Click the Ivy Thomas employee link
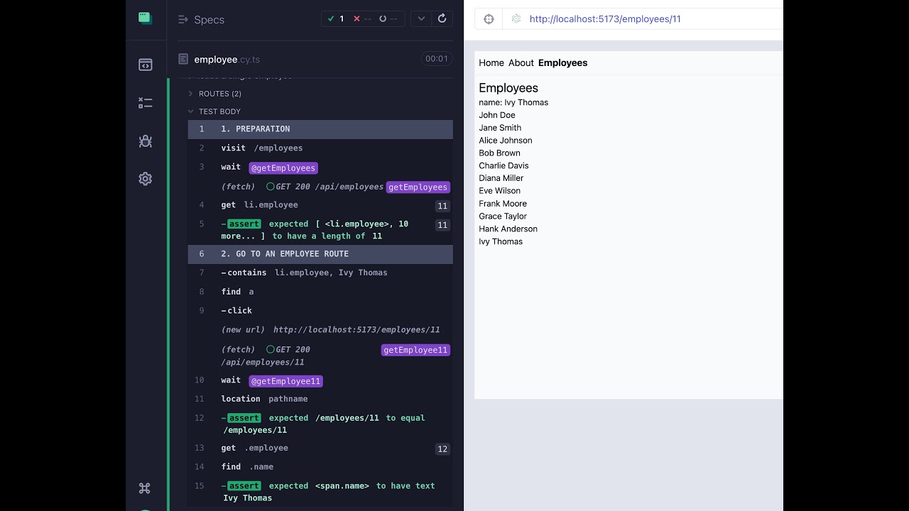The height and width of the screenshot is (511, 909). (x=501, y=241)
